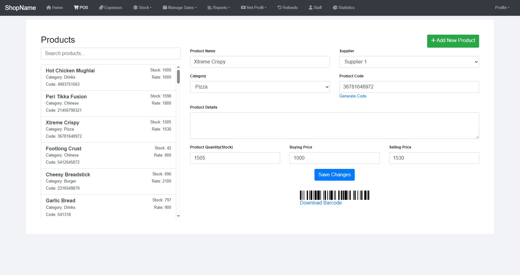The width and height of the screenshot is (520, 275).
Task: Click the product barcode image
Action: pos(335,195)
